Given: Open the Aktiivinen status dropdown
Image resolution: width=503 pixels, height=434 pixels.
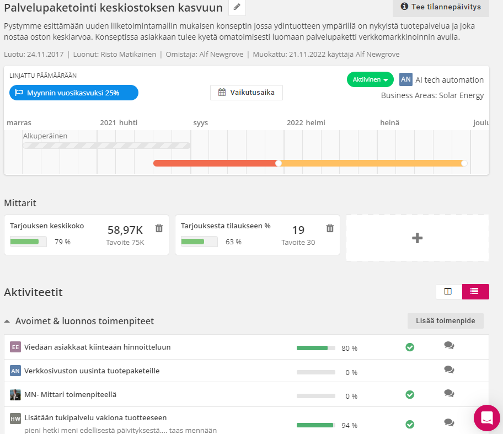Looking at the screenshot, I should (370, 79).
